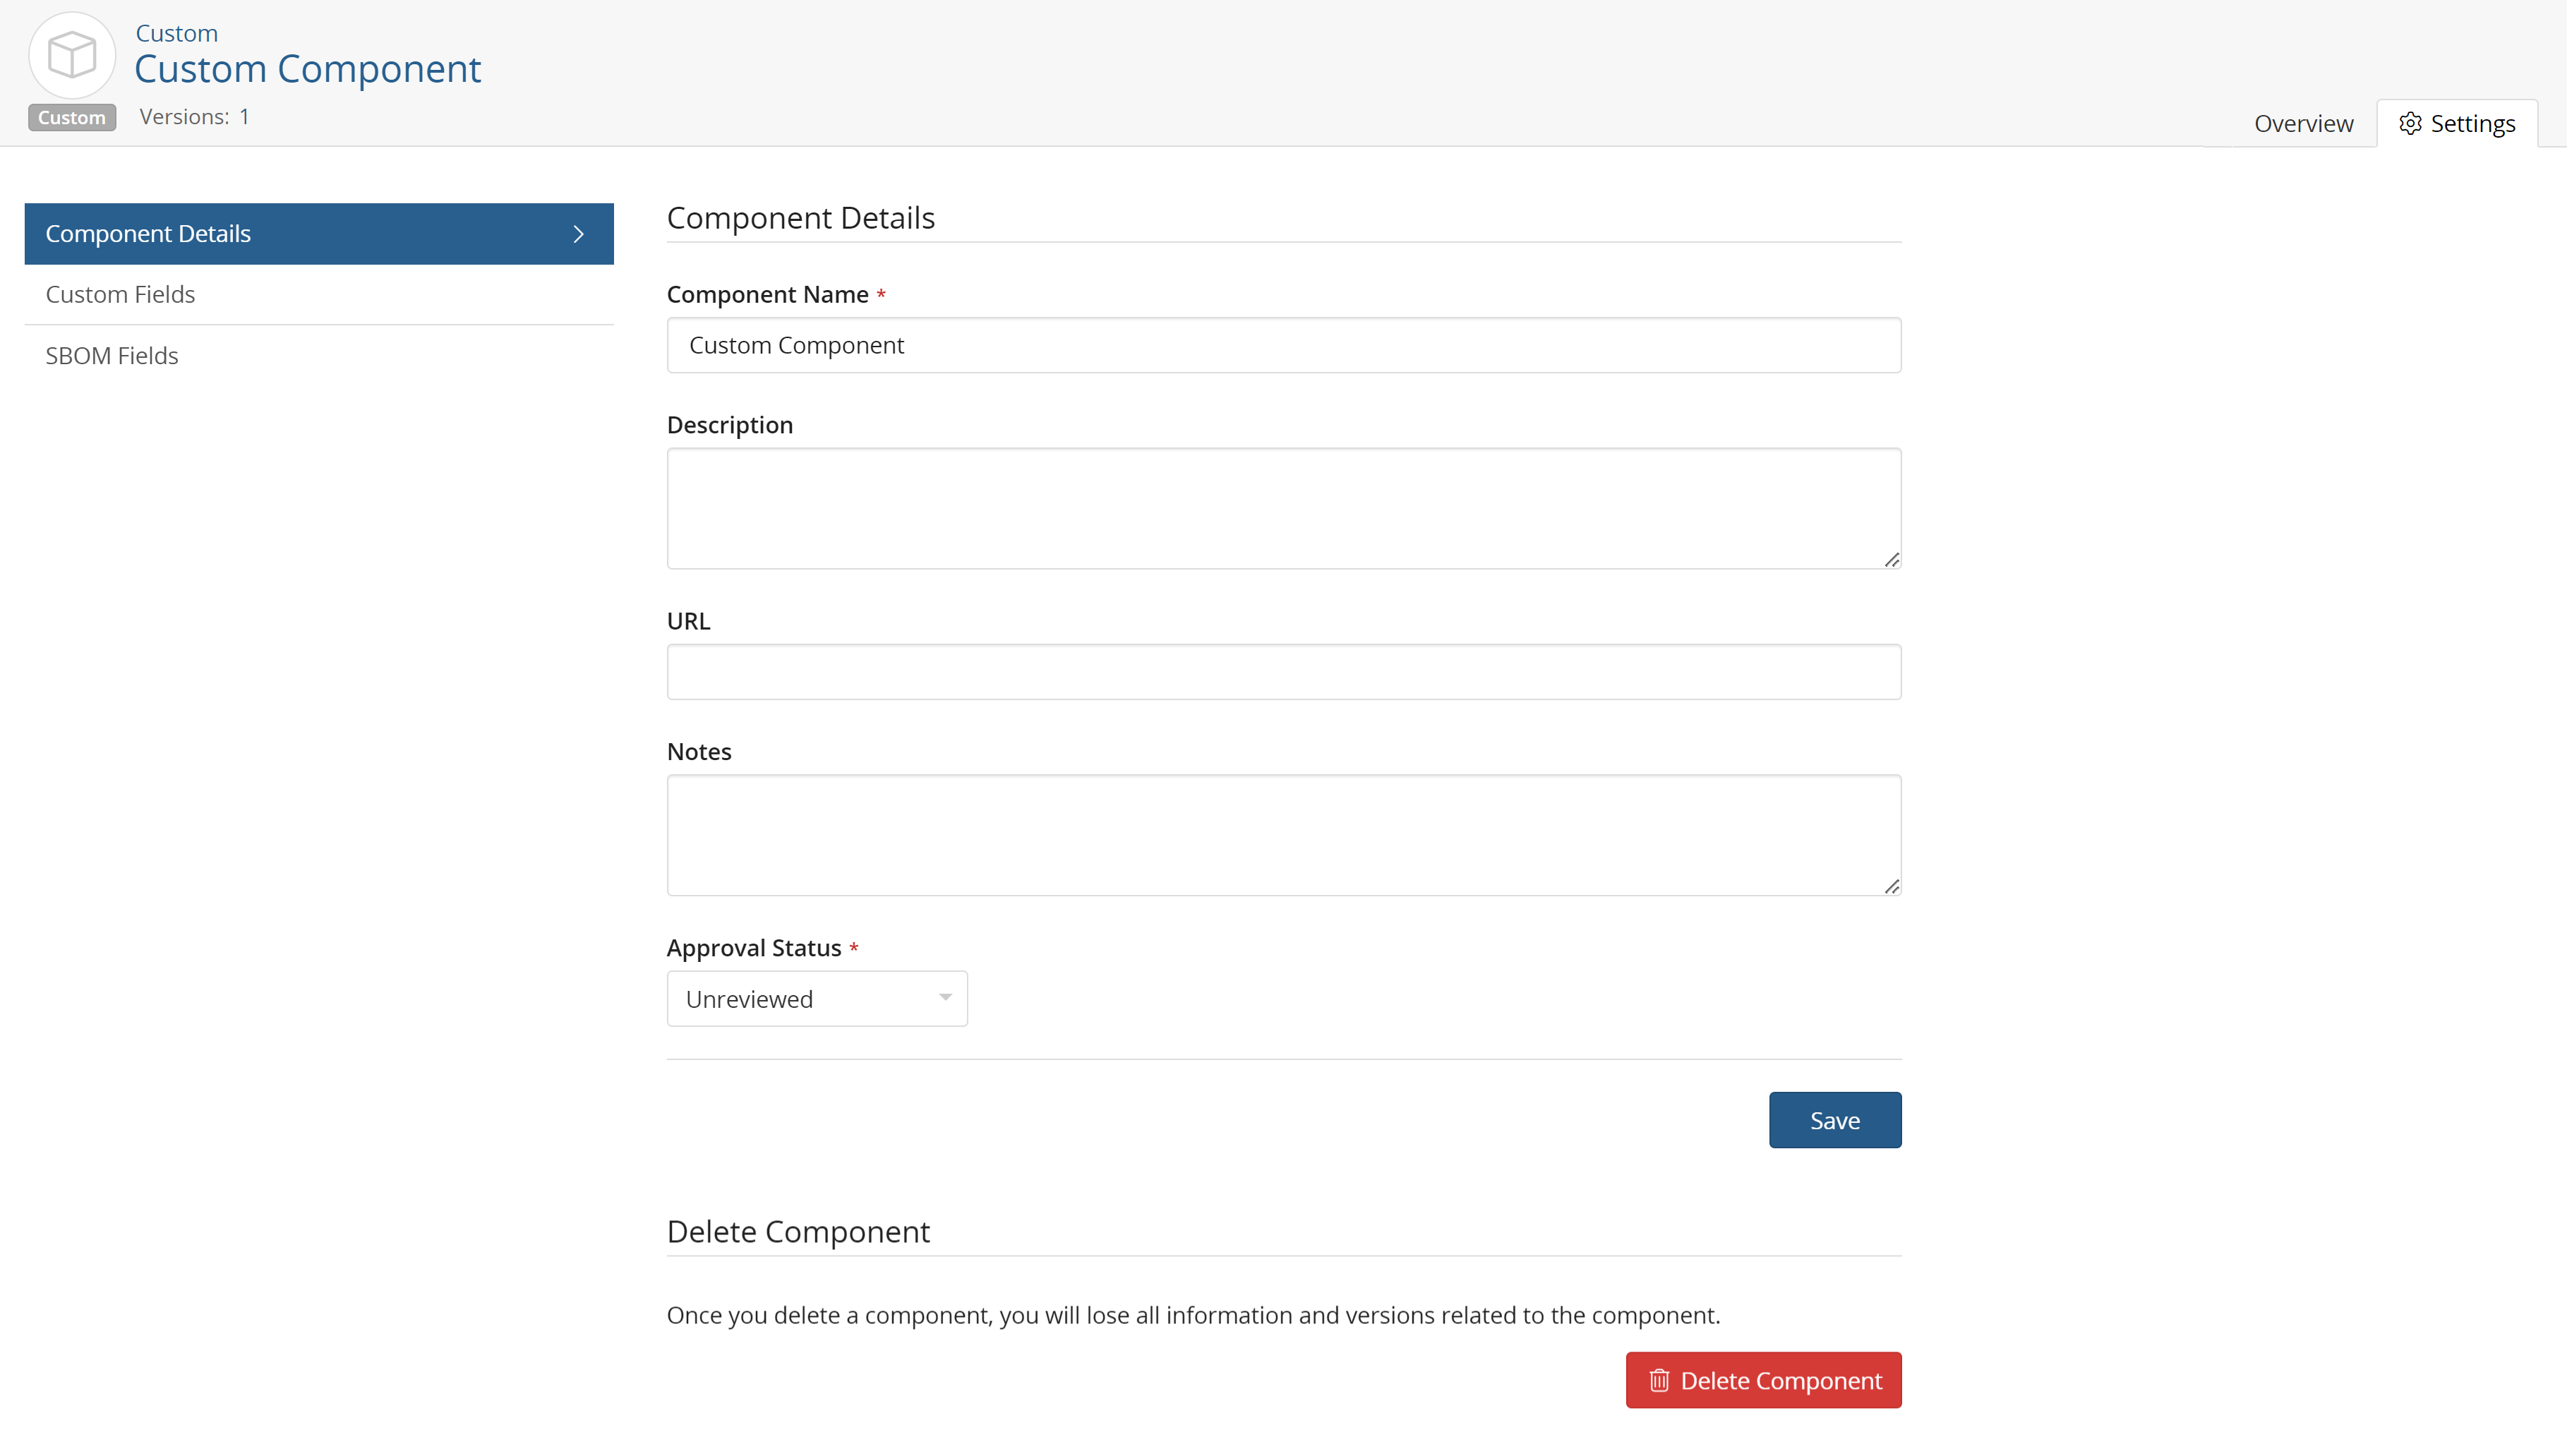Open the Approval Status dropdown showing Unreviewed
Viewport: 2567px width, 1456px height.
click(x=816, y=998)
